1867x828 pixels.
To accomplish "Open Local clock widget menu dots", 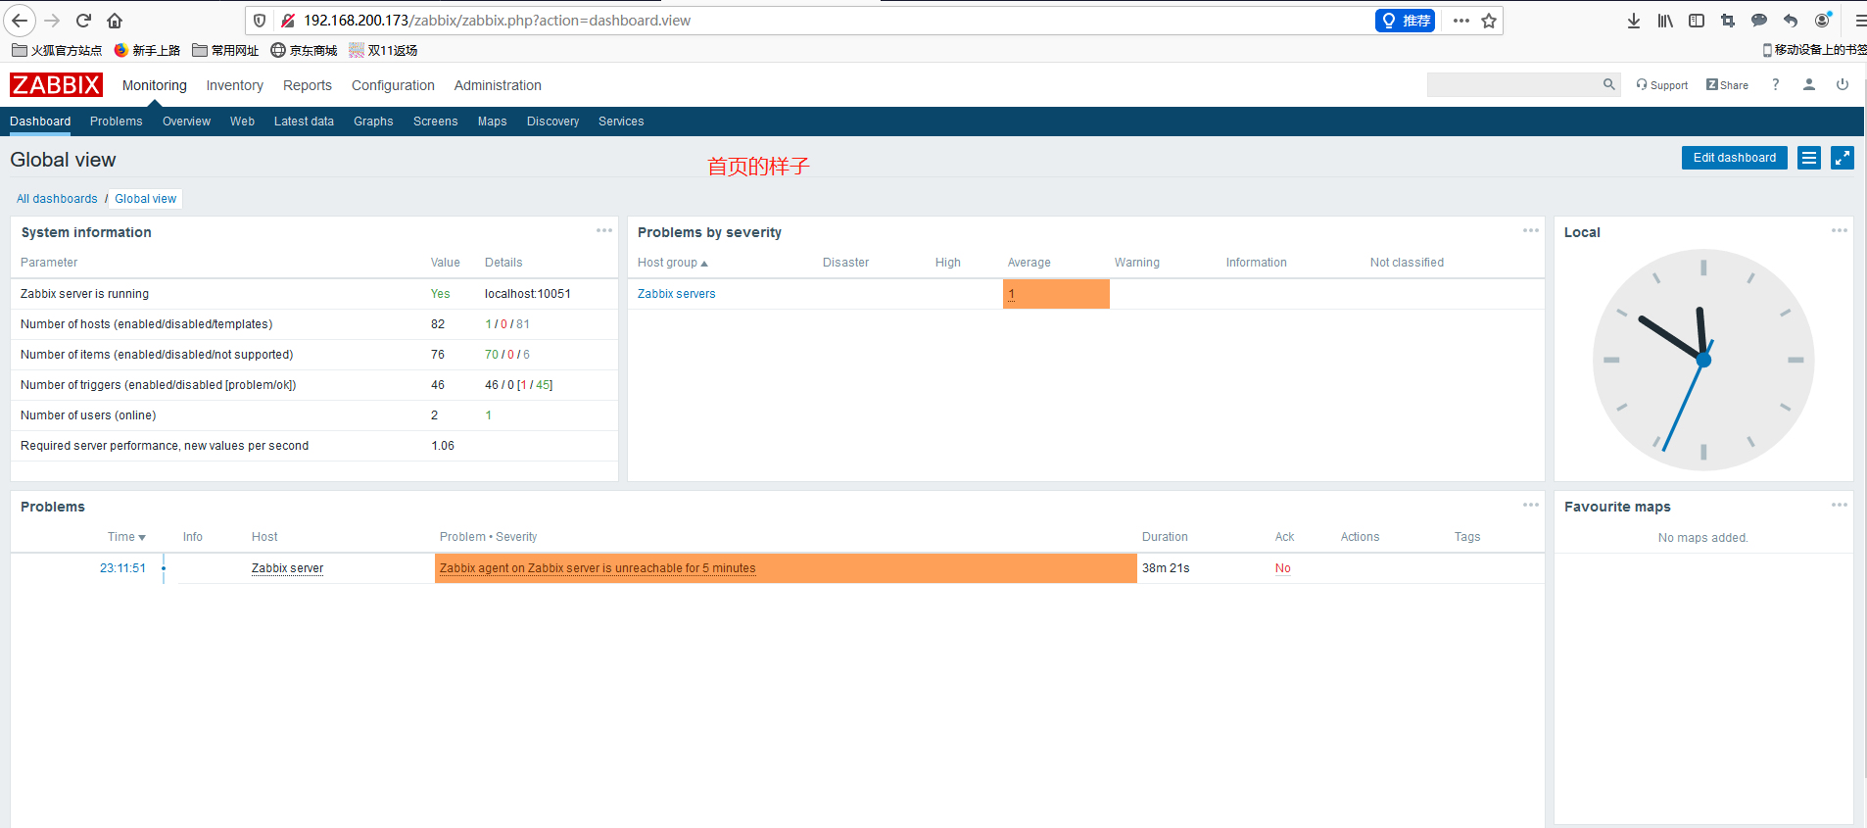I will point(1839,231).
